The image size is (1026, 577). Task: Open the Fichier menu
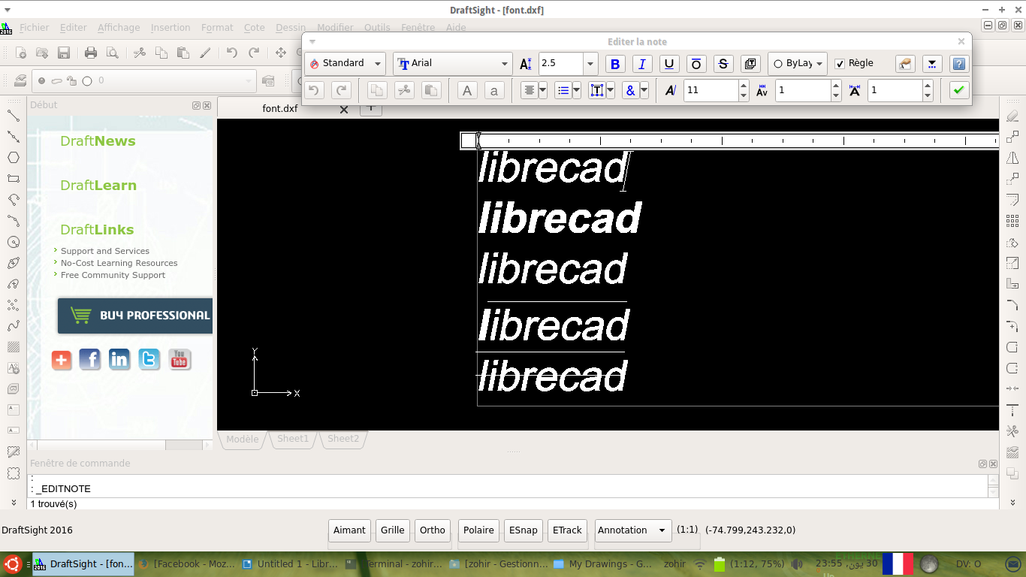pyautogui.click(x=35, y=27)
